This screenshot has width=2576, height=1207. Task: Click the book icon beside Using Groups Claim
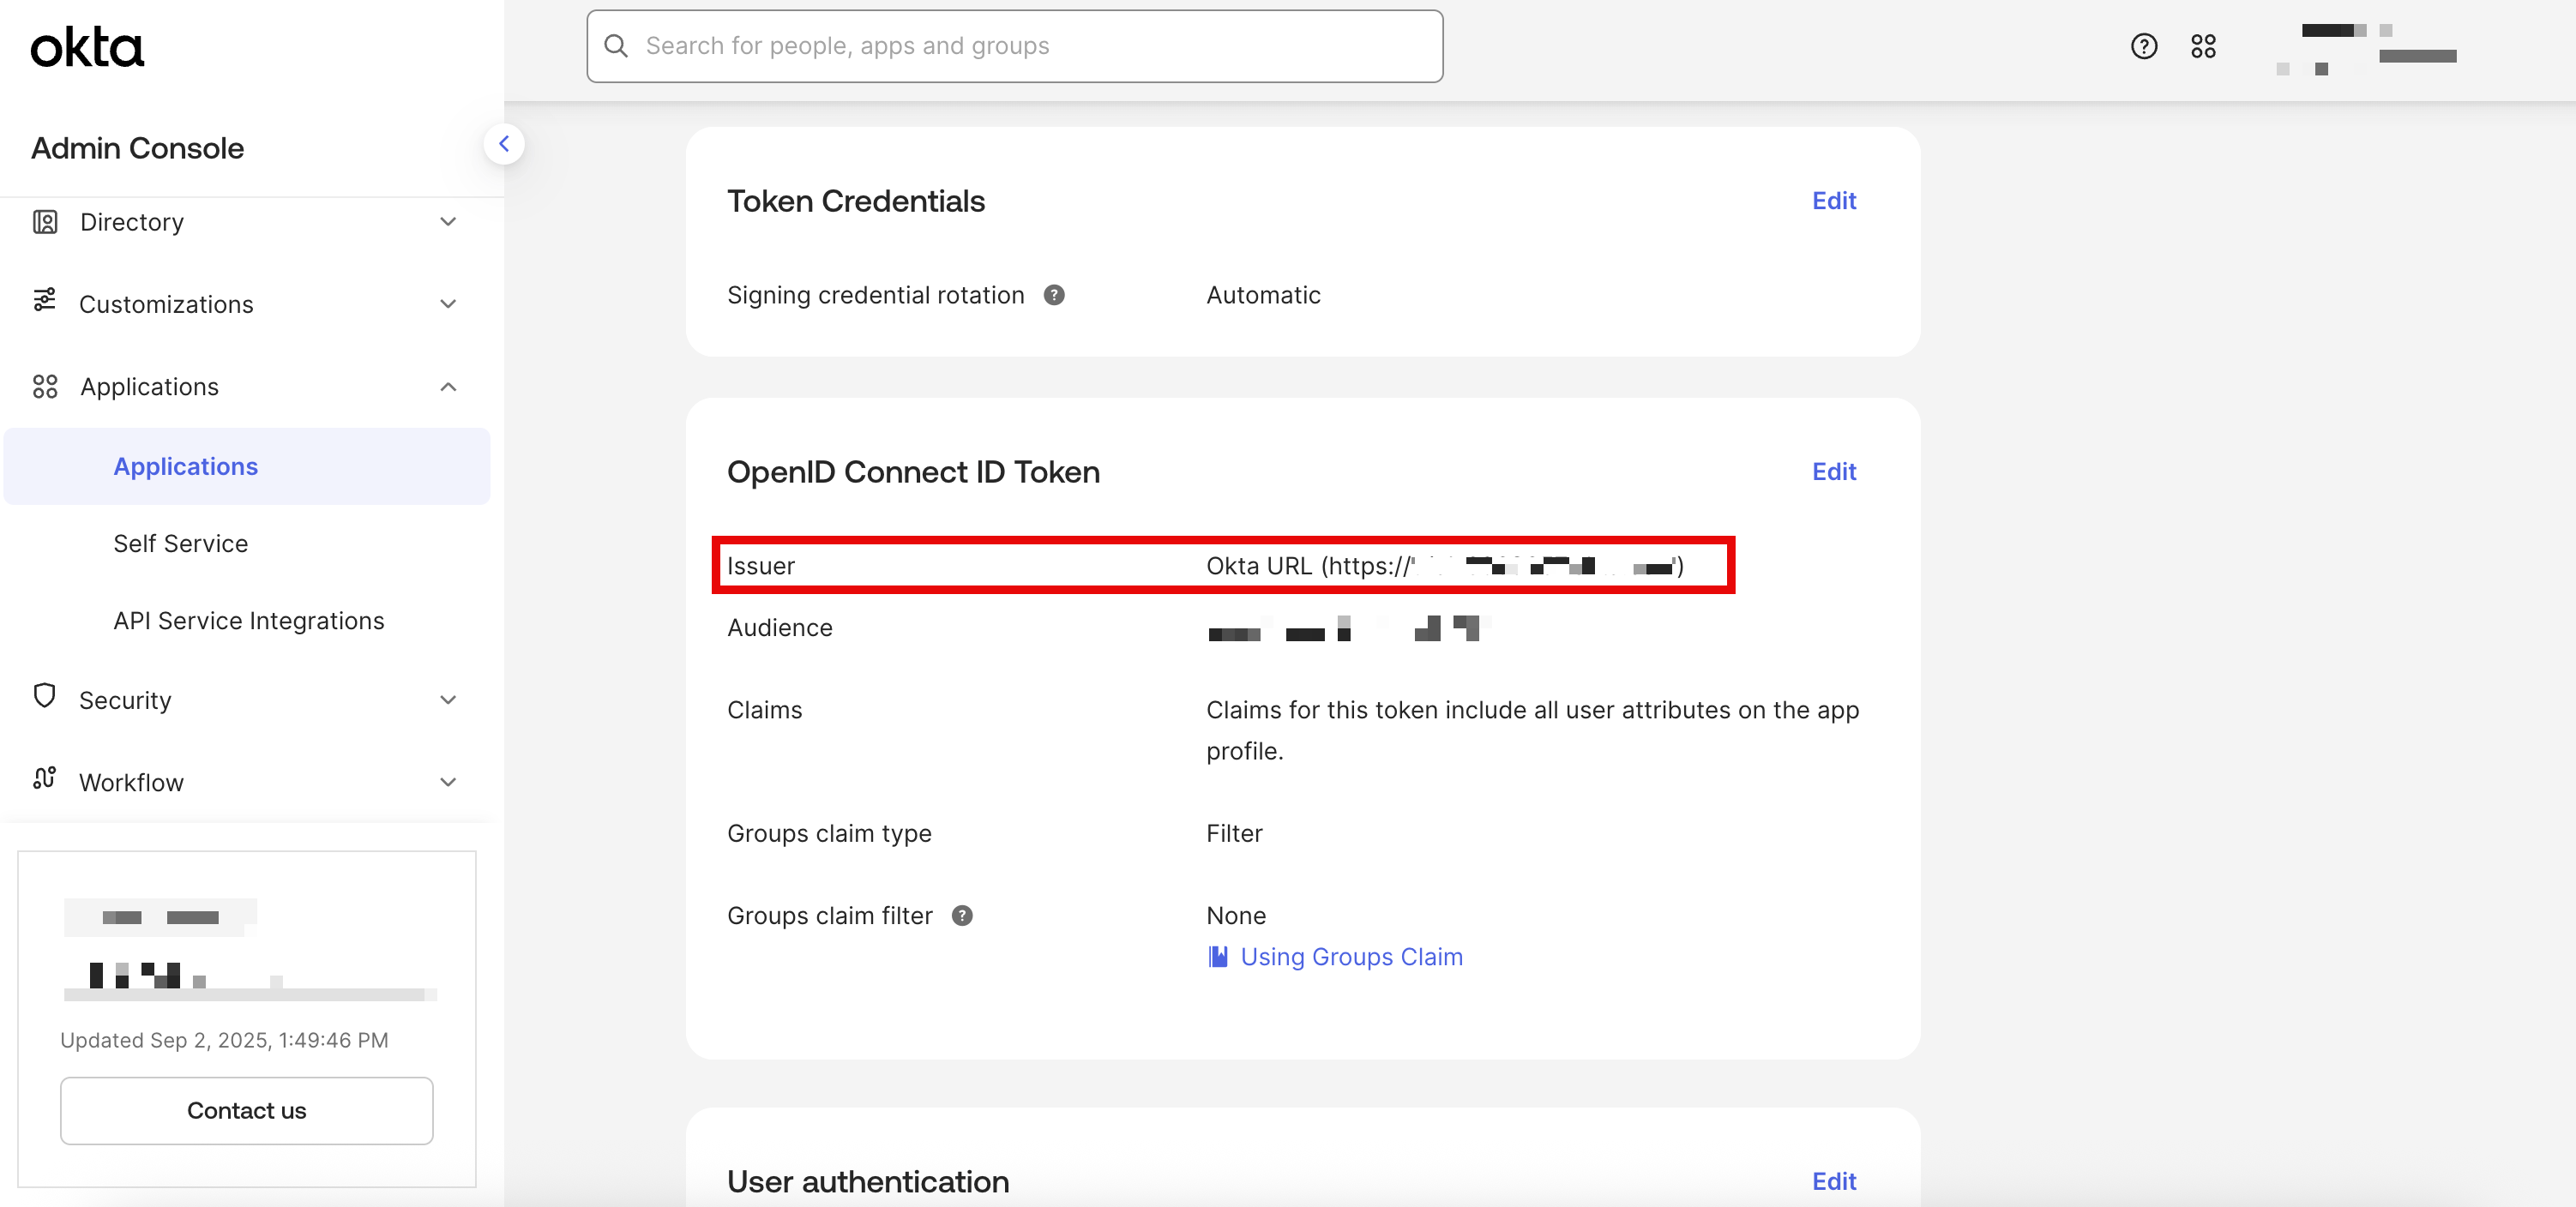[1218, 956]
